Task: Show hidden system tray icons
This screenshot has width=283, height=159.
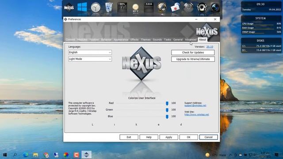Action: click(230, 155)
